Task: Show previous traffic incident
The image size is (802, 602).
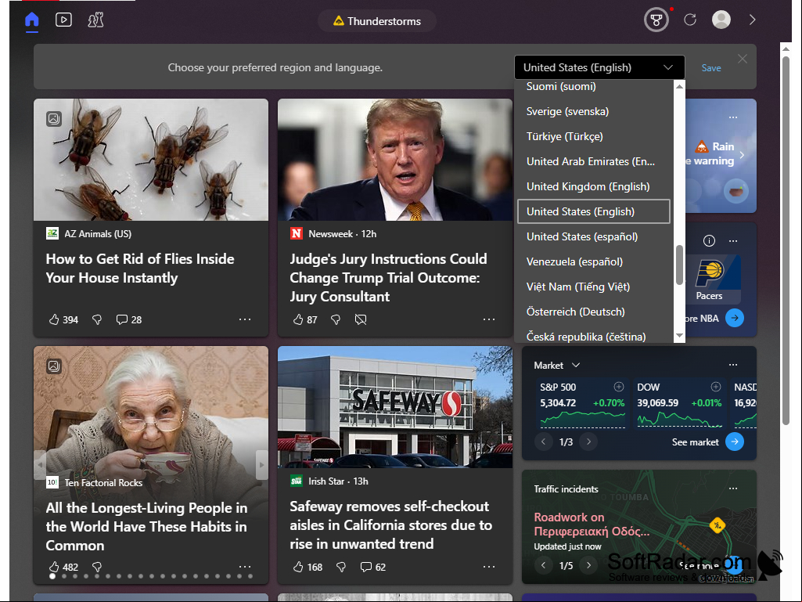Action: click(x=543, y=565)
